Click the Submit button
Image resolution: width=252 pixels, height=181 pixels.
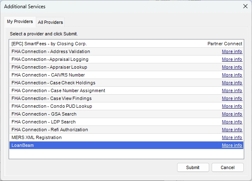pos(192,167)
